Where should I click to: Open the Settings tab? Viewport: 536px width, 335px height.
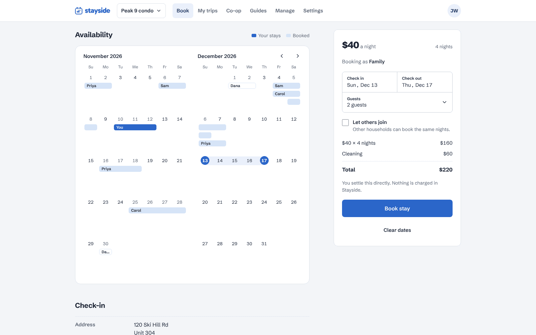(313, 11)
